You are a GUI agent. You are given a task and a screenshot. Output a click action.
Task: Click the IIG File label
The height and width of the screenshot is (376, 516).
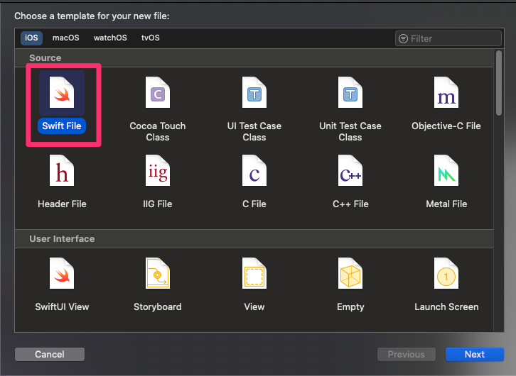point(158,204)
